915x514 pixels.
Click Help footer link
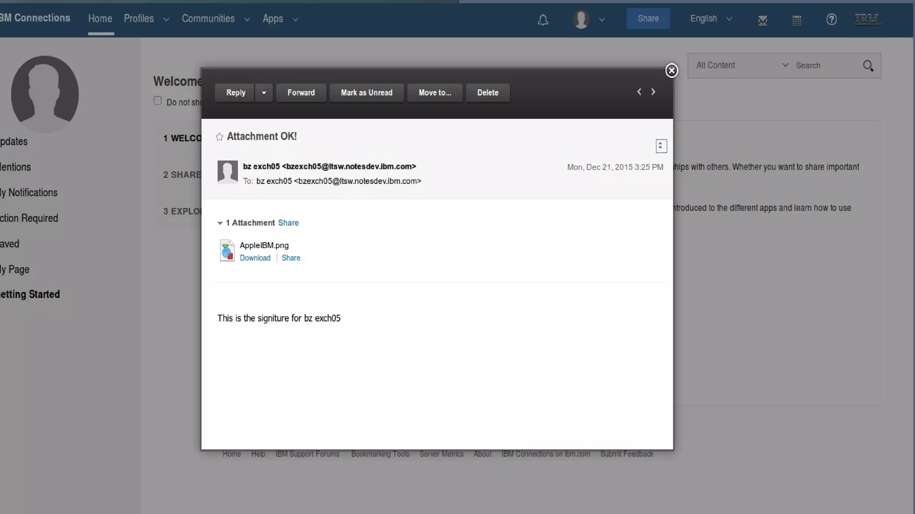tap(258, 454)
